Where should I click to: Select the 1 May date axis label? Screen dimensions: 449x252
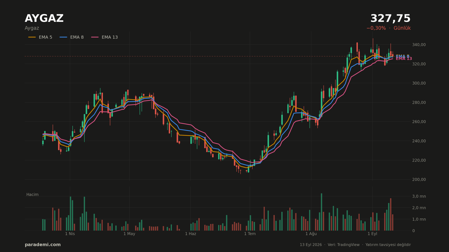point(129,234)
